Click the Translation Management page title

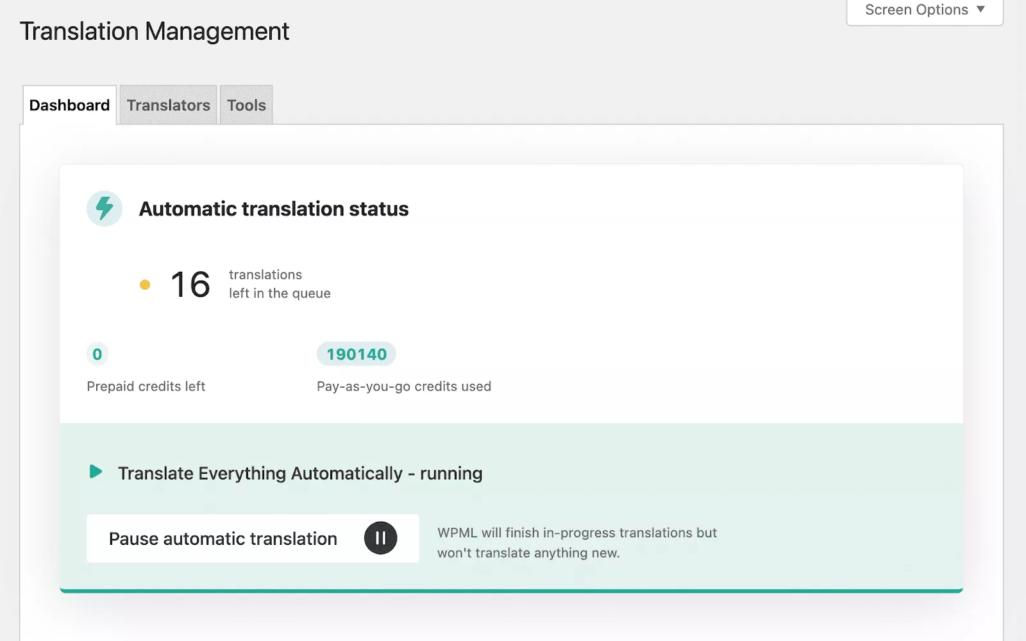point(155,31)
